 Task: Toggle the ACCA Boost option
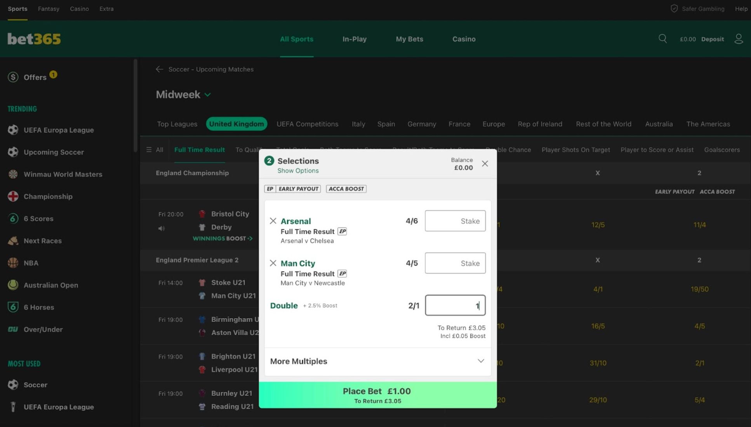346,189
